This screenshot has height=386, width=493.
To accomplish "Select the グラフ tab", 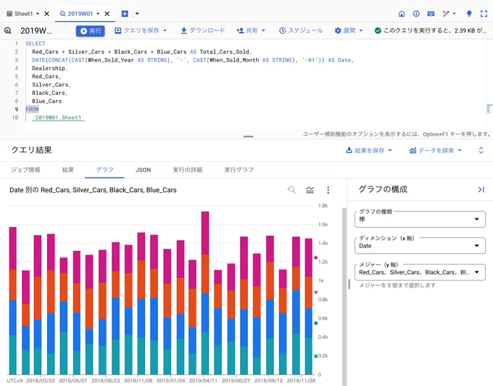I will [x=104, y=170].
